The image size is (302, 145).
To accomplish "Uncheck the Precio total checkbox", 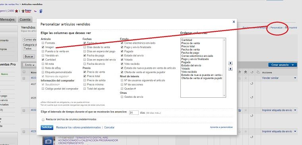I will coord(85,76).
